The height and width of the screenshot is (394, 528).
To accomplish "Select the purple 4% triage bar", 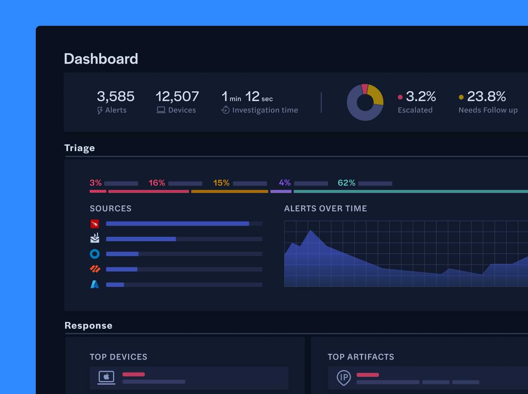I will (x=281, y=191).
